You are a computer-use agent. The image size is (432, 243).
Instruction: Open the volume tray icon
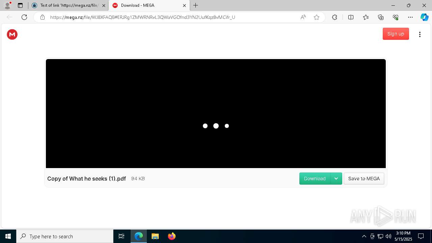pos(388,236)
